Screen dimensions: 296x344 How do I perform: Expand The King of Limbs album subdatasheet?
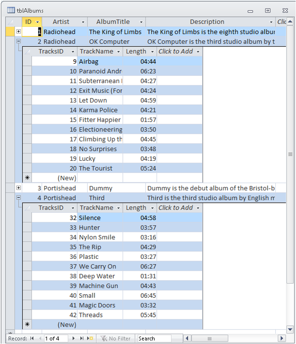(19, 31)
